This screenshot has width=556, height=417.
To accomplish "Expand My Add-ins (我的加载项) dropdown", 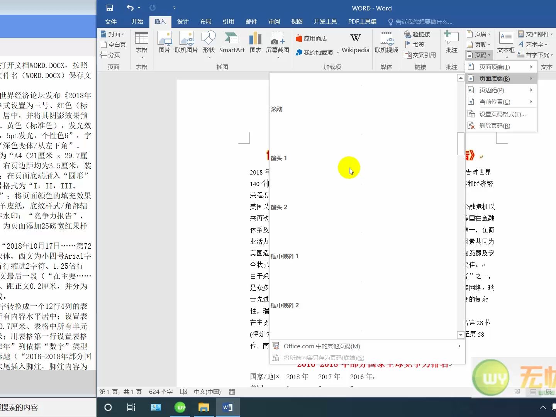I will pyautogui.click(x=338, y=53).
